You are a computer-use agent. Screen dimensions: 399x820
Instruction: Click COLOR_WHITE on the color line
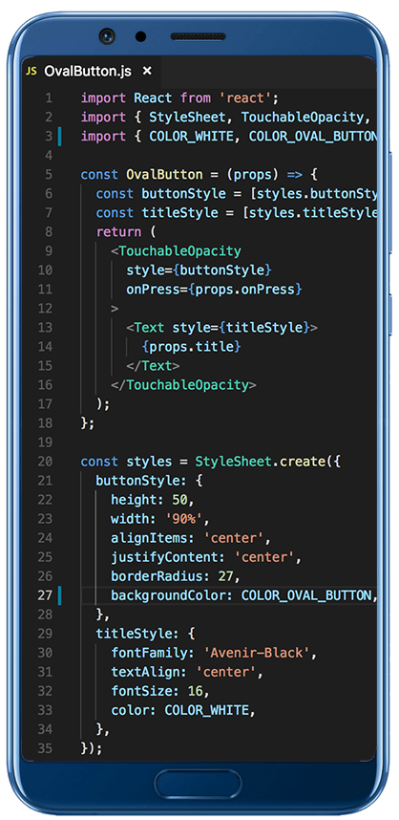click(x=206, y=710)
